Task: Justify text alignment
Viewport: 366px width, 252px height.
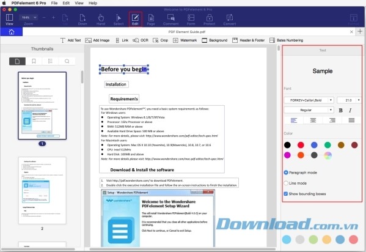Action: click(x=351, y=120)
